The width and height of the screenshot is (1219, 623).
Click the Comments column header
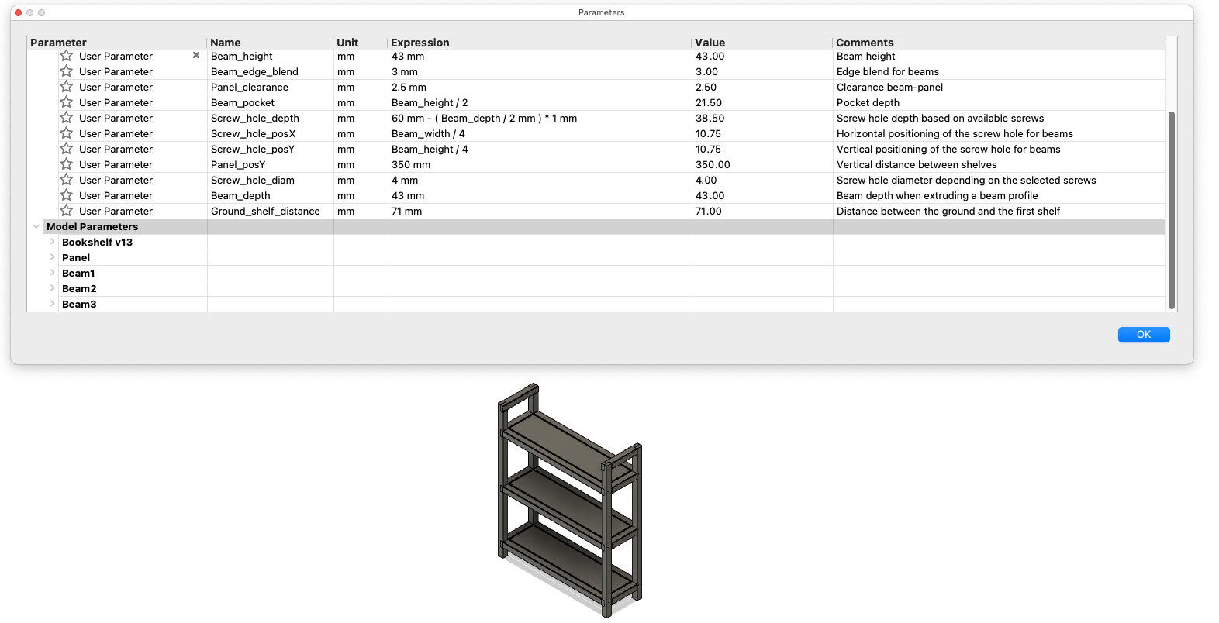[x=999, y=43]
